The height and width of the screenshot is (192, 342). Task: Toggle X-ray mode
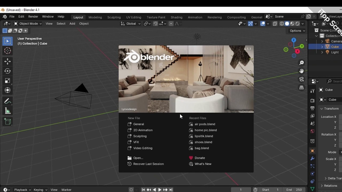(x=275, y=24)
